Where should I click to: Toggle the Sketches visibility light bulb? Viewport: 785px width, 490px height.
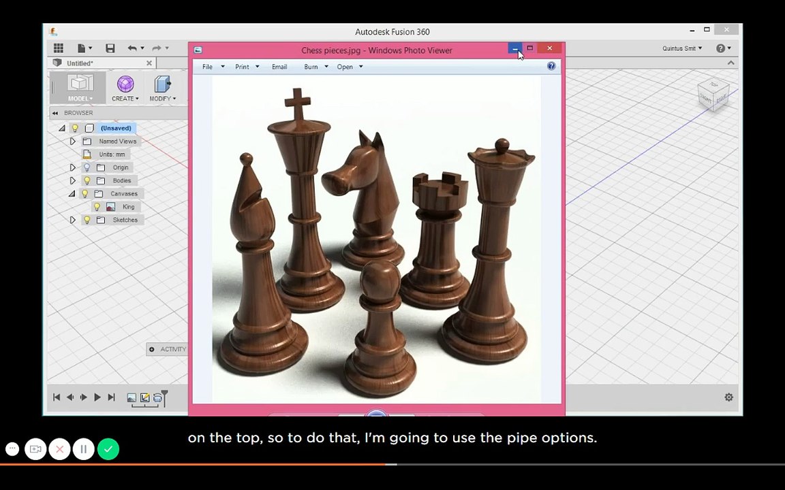(x=87, y=220)
